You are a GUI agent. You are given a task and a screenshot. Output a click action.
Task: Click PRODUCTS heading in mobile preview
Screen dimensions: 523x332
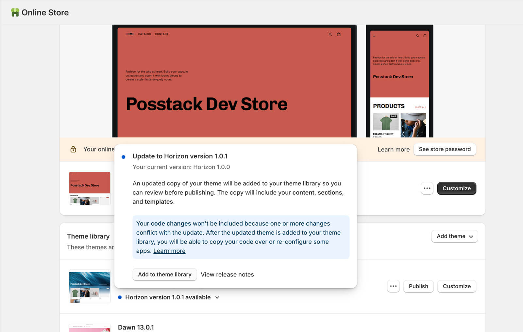click(389, 106)
